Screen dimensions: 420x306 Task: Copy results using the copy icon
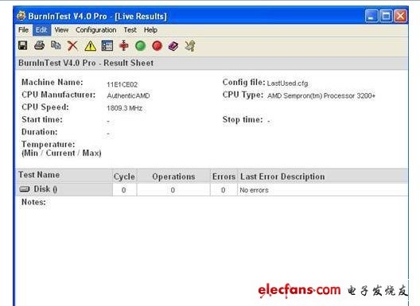click(x=56, y=45)
